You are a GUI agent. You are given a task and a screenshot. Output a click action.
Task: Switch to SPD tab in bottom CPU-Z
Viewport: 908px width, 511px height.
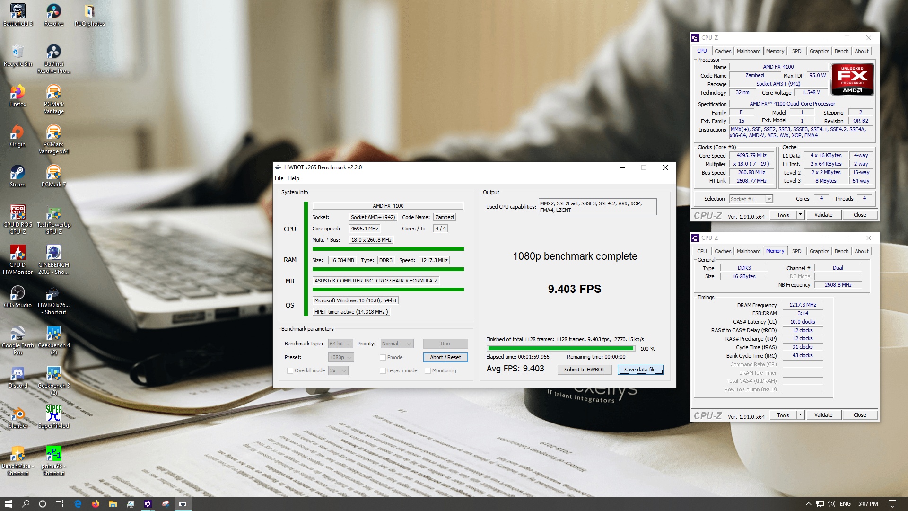click(x=797, y=251)
